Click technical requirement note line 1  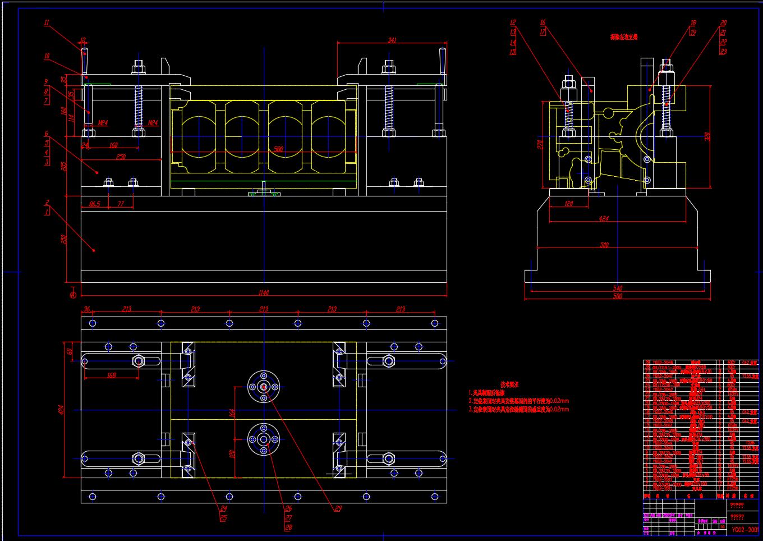(x=486, y=393)
